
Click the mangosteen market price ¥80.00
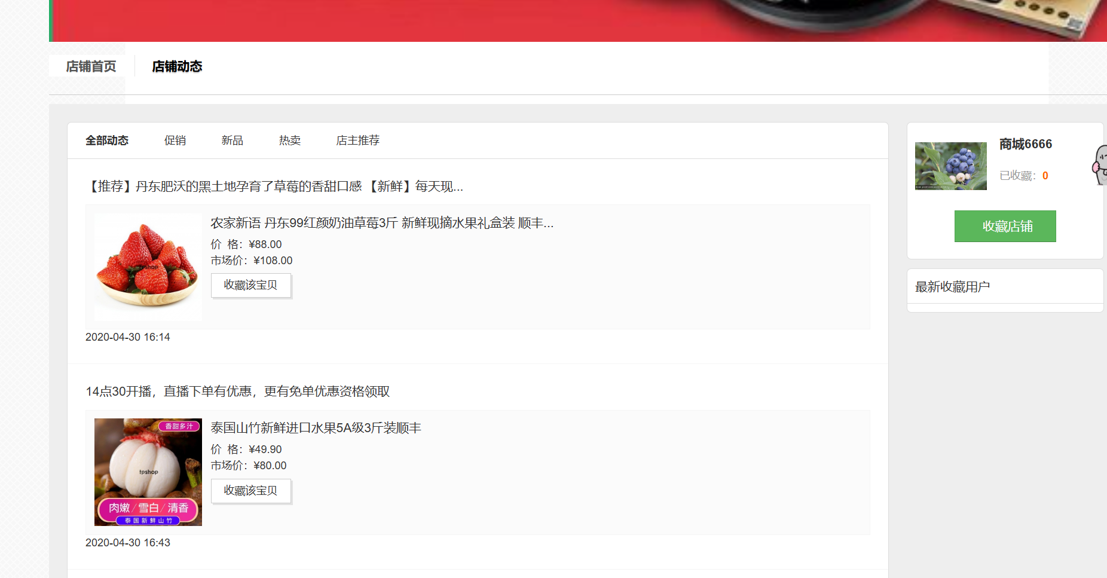point(270,466)
